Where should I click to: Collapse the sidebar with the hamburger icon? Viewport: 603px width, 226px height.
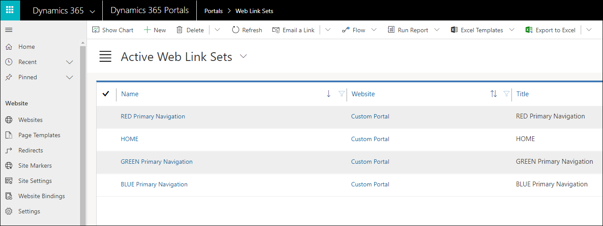coord(9,30)
